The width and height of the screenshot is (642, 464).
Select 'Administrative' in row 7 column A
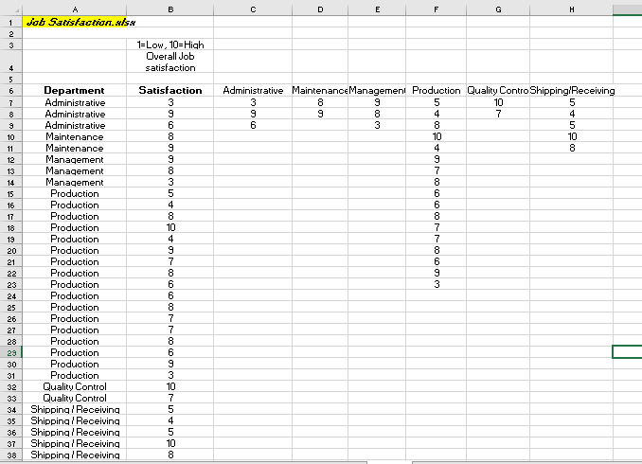pyautogui.click(x=75, y=102)
